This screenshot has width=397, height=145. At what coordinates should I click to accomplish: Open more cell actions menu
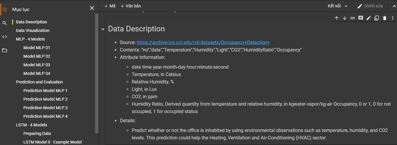(x=392, y=18)
